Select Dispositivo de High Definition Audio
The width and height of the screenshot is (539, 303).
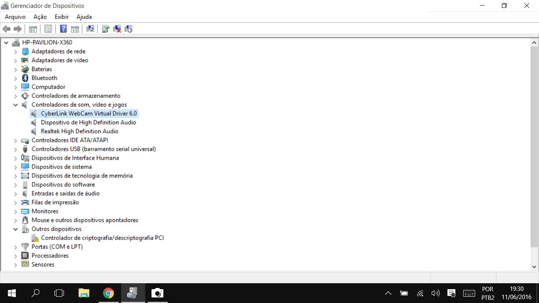click(88, 122)
